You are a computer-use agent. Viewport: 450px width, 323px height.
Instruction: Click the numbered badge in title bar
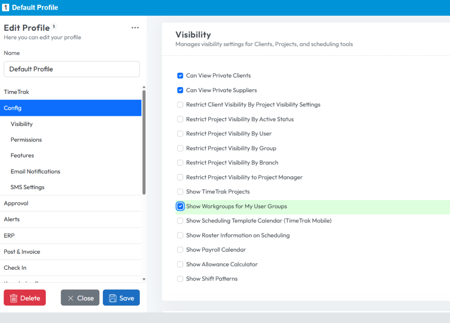coord(6,7)
